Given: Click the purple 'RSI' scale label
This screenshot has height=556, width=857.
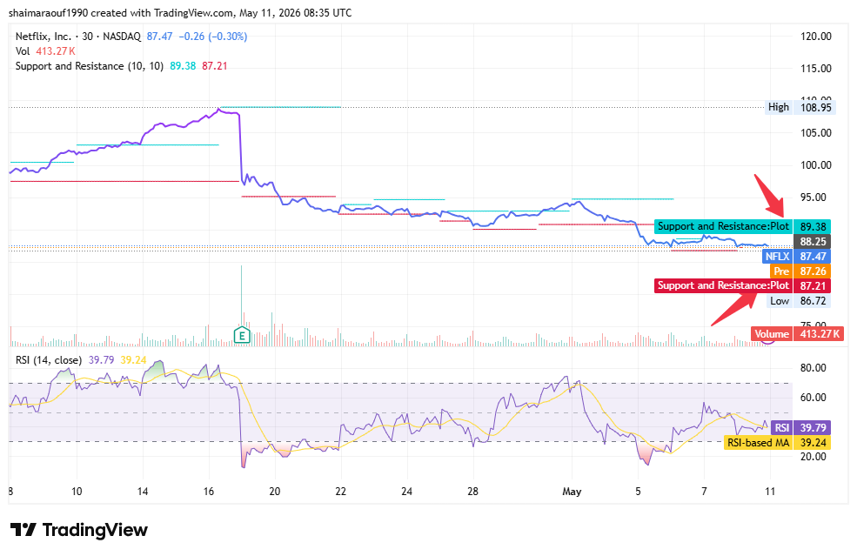Looking at the screenshot, I should tap(781, 428).
